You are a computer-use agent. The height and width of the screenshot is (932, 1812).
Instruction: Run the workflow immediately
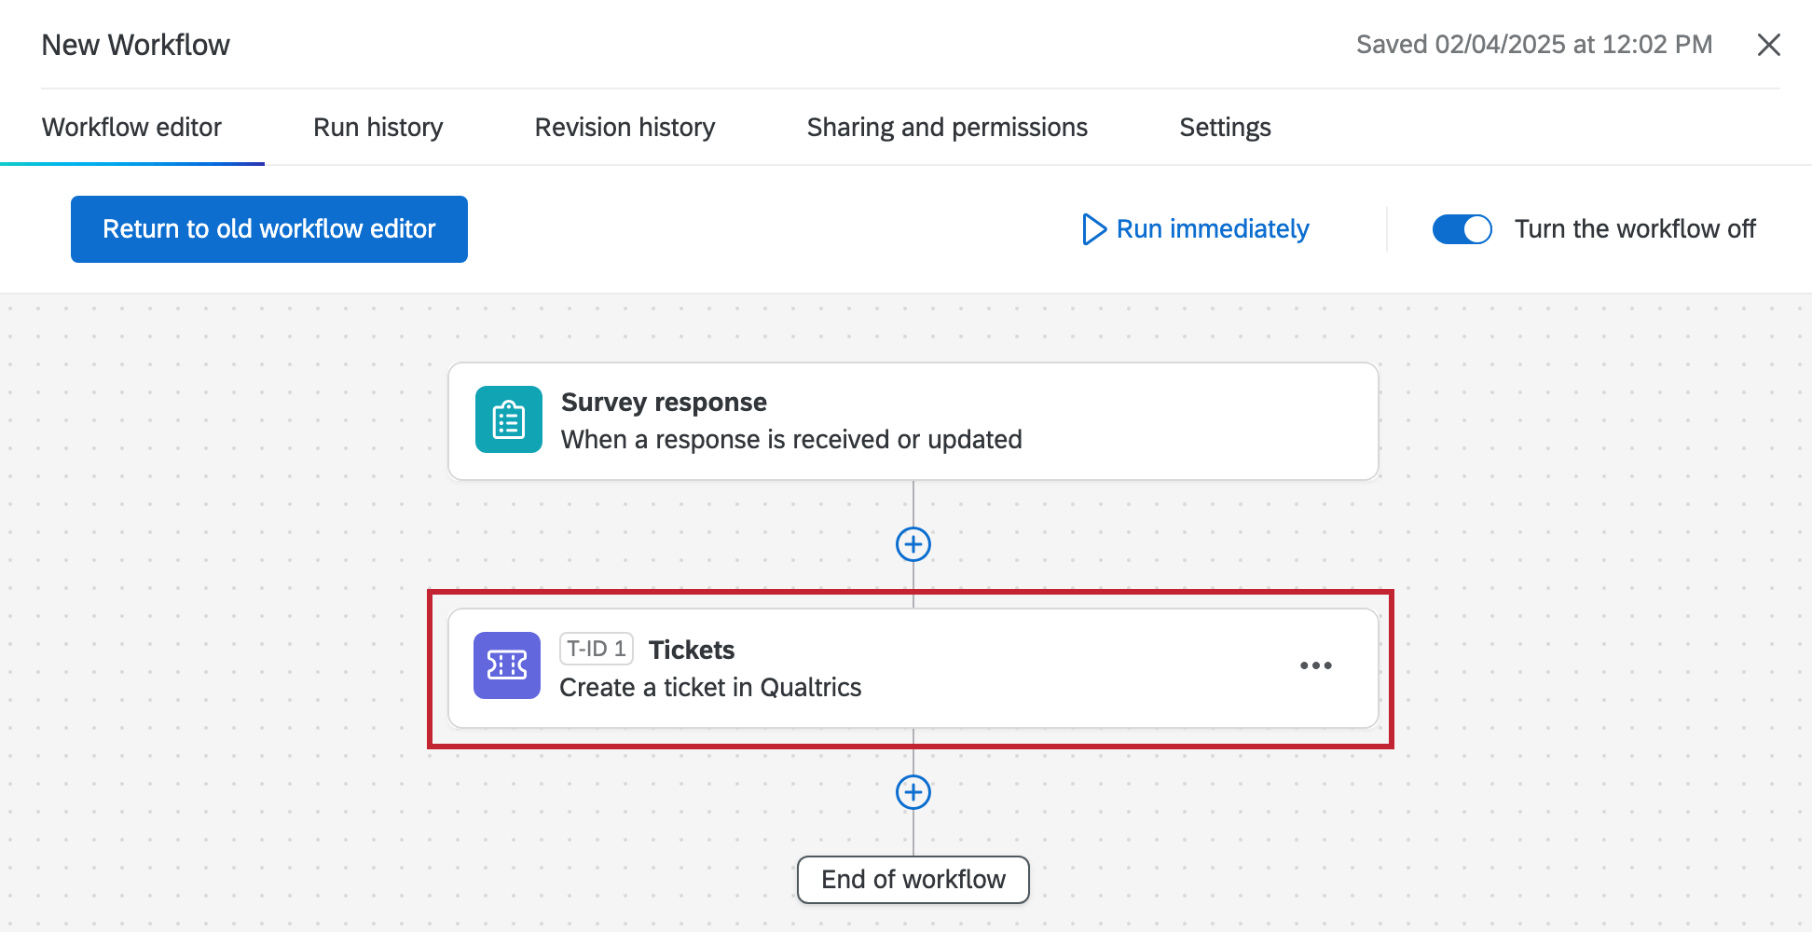[x=1212, y=229]
